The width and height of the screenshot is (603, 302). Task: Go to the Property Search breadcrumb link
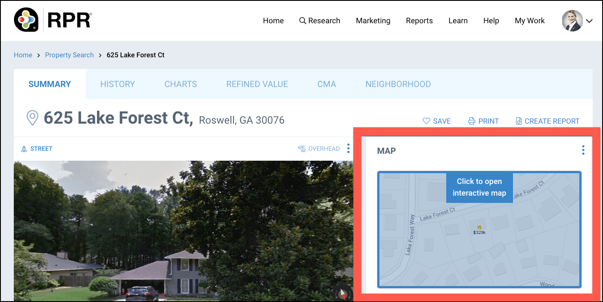[69, 55]
